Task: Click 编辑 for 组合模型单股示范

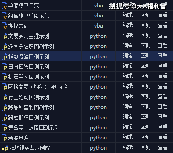Action: coord(128,15)
